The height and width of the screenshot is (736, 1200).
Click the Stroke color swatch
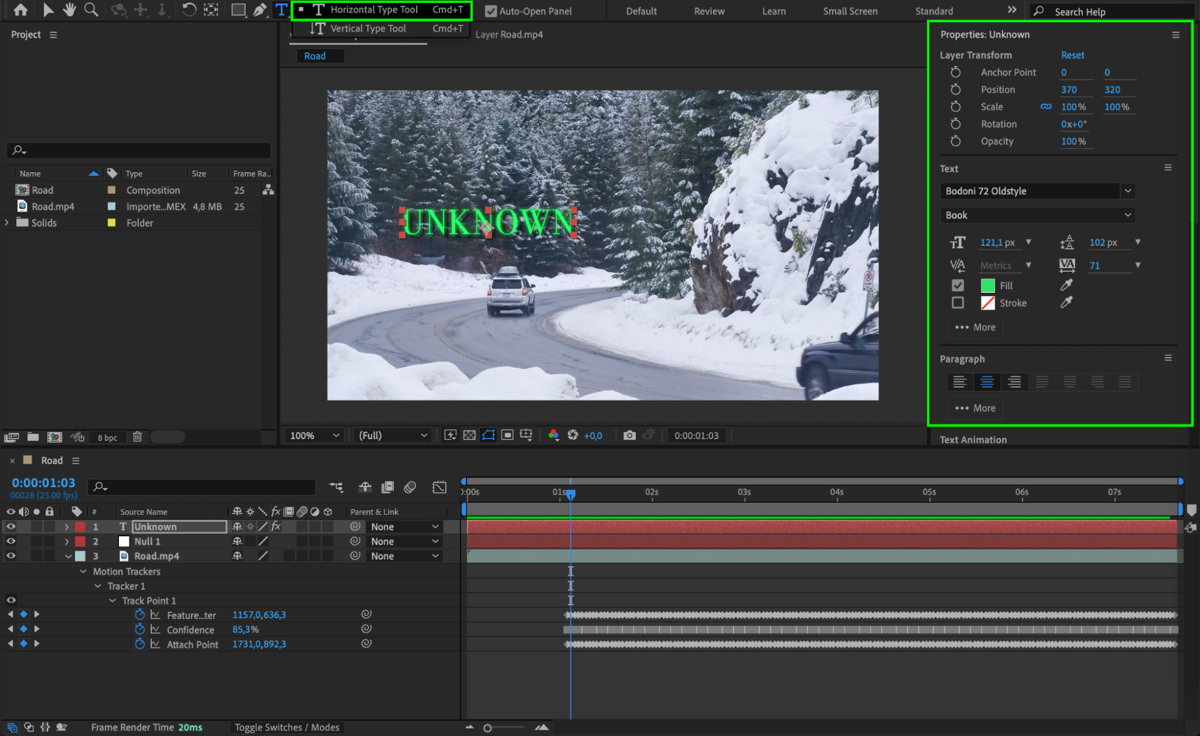987,303
